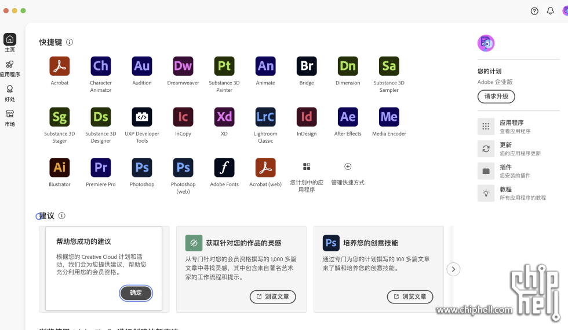Viewport: 568px width, 330px height.
Task: Open the 好处 sidebar section
Action: tap(10, 93)
